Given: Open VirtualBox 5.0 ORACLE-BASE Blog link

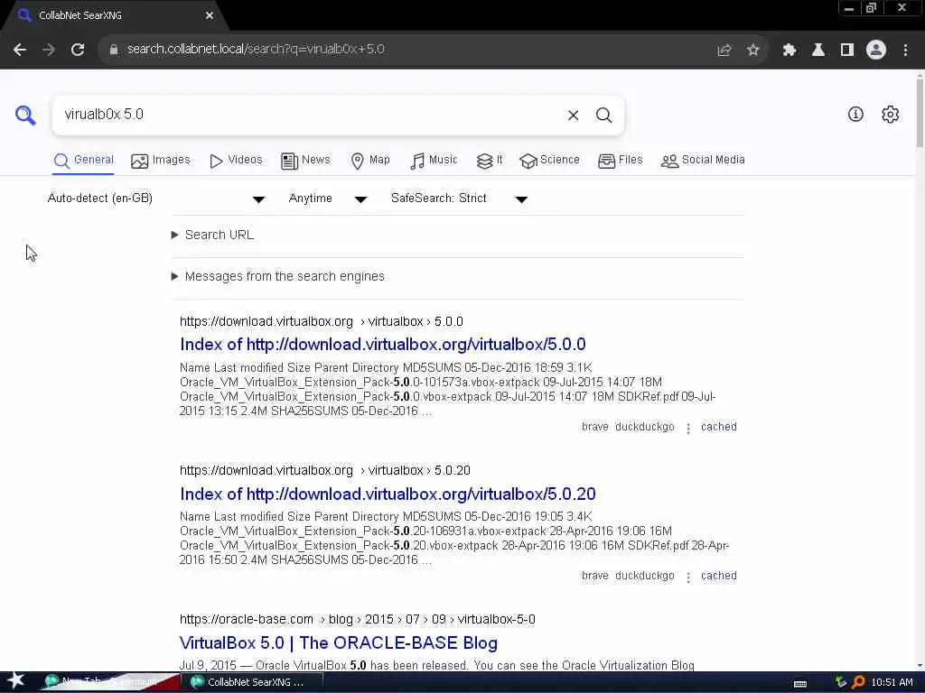Looking at the screenshot, I should coord(338,642).
